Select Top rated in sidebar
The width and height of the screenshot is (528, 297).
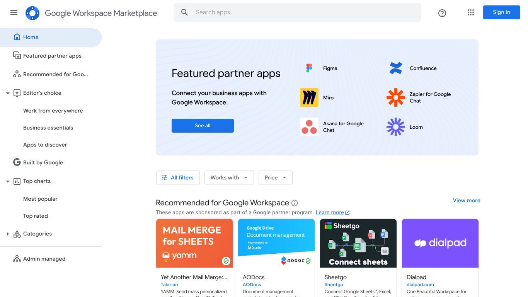click(36, 216)
